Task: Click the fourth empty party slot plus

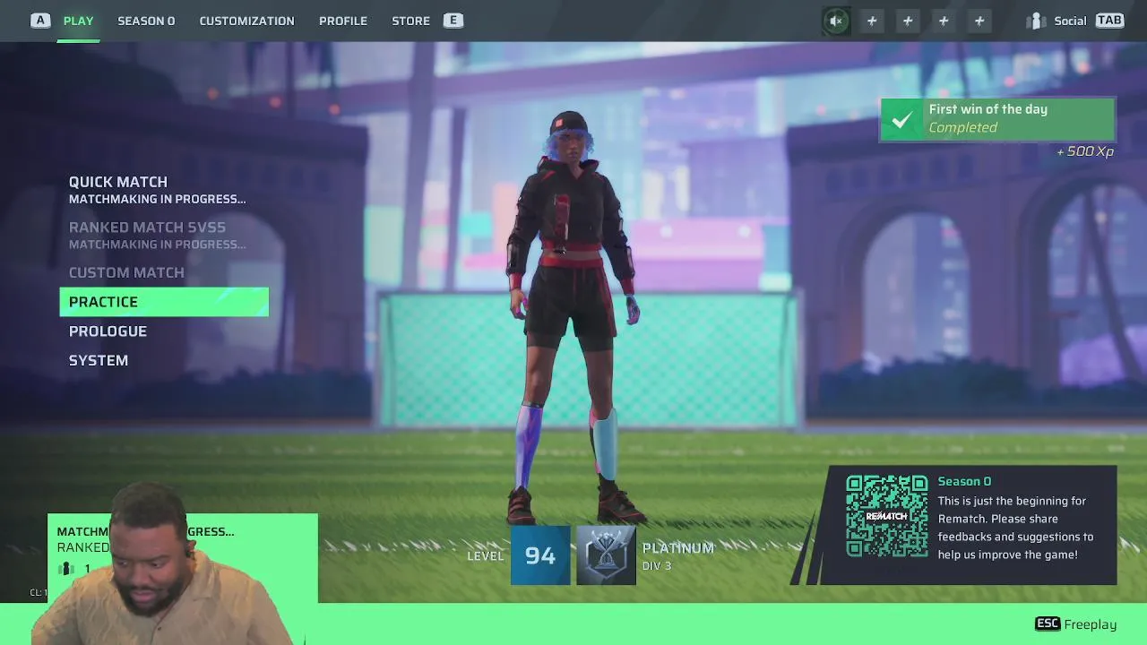Action: [979, 21]
